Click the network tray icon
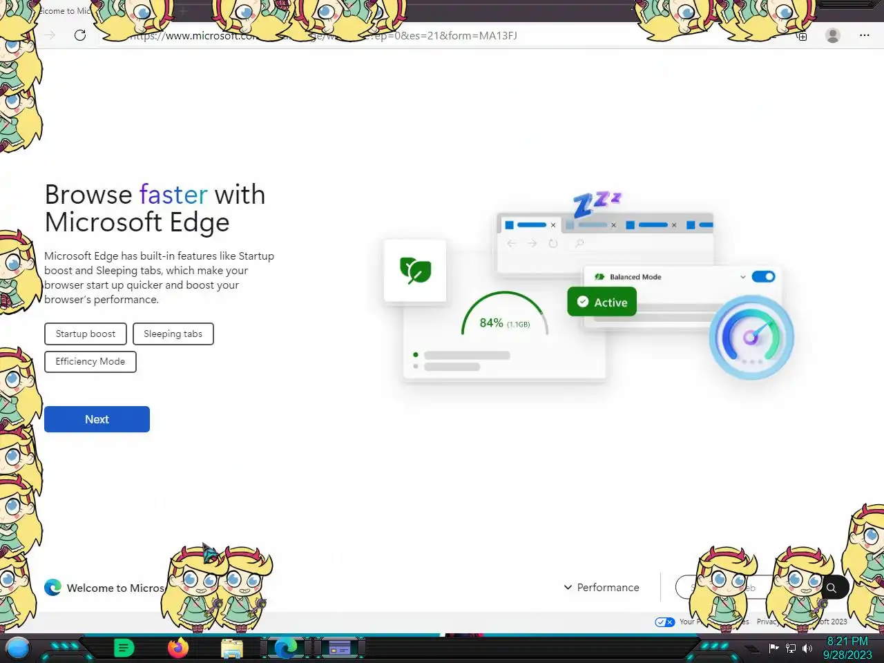Screen dimensions: 884x663 pyautogui.click(x=791, y=648)
